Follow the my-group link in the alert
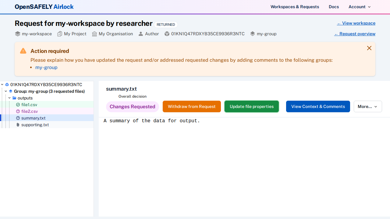 [x=46, y=67]
